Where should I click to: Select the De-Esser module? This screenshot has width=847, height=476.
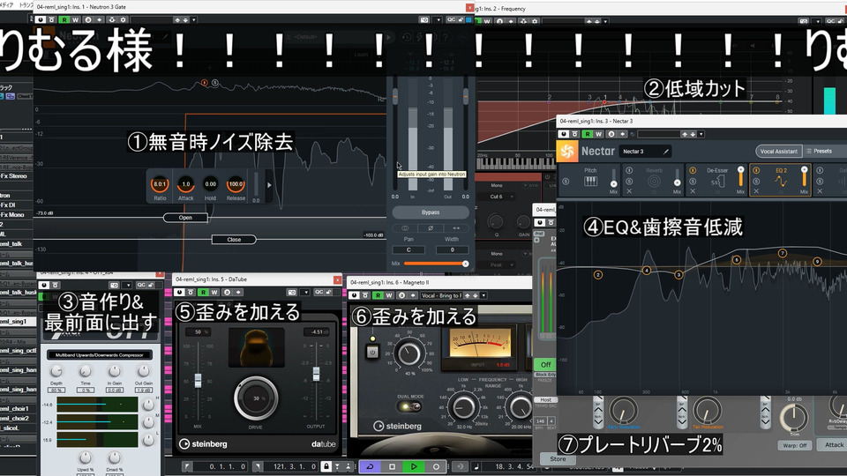point(716,179)
